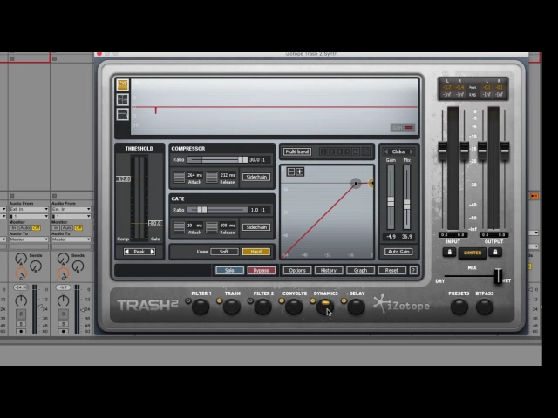
Task: Click the Reset button
Action: pos(391,271)
